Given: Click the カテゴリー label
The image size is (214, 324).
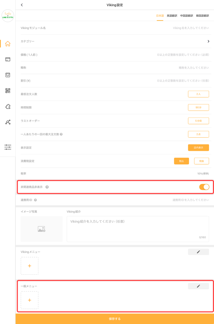Looking at the screenshot, I should (28, 41).
